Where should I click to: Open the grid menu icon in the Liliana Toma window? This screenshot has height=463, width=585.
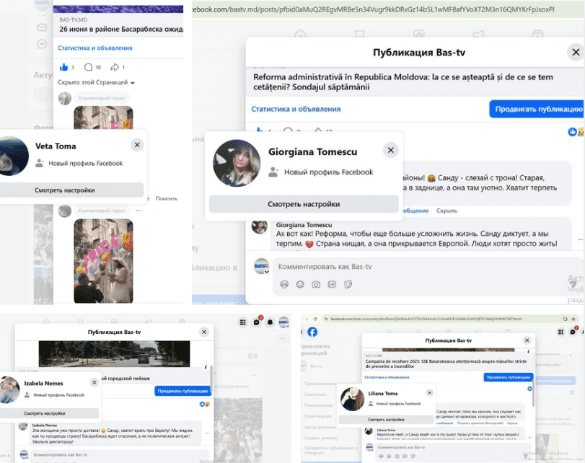point(560,332)
